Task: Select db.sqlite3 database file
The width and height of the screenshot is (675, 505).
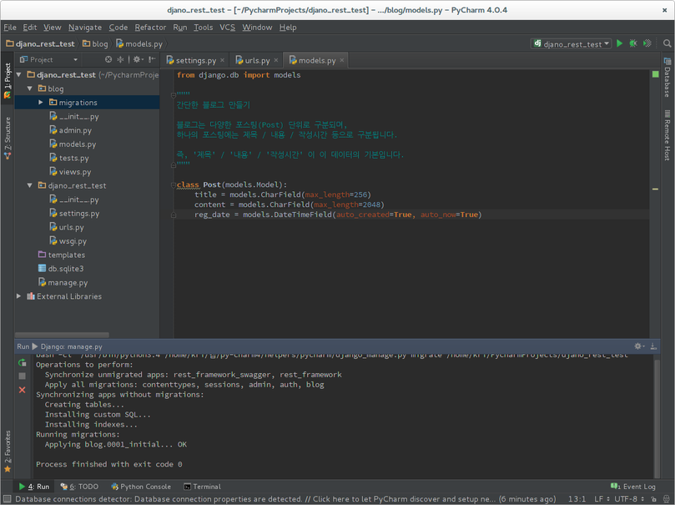Action: [61, 269]
